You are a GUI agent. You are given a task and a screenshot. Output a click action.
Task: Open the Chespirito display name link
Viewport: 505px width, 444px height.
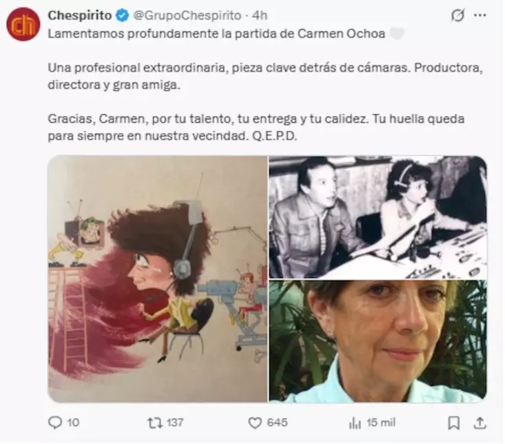coord(80,15)
